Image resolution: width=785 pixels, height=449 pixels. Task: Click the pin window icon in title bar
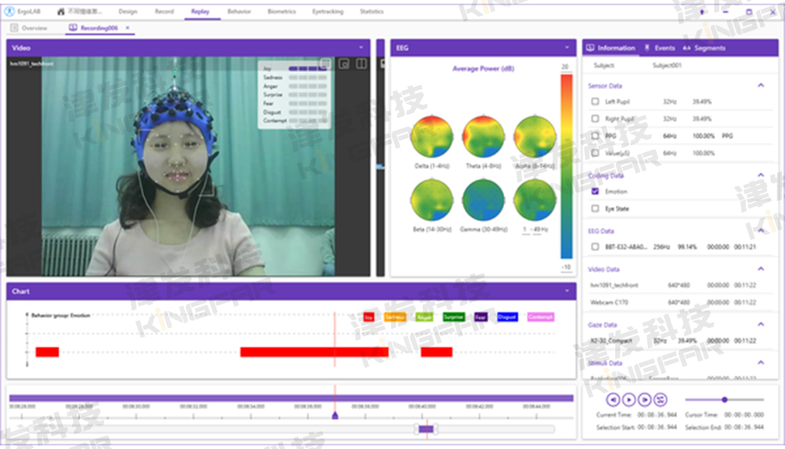point(702,12)
